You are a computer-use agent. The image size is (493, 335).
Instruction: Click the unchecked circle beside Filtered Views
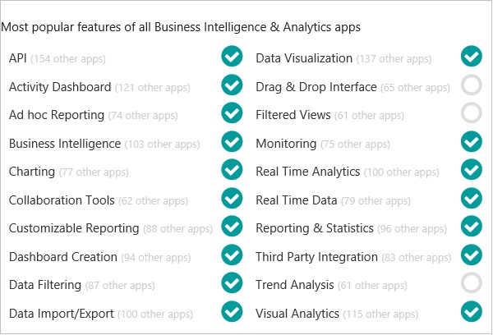tap(471, 113)
